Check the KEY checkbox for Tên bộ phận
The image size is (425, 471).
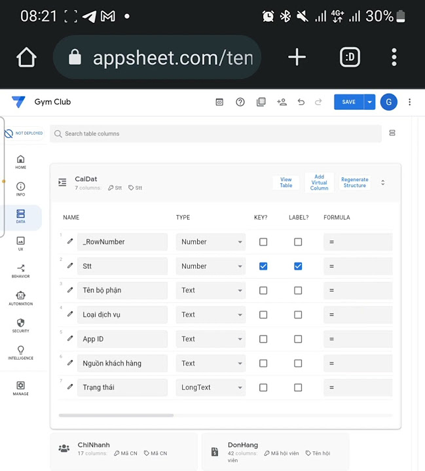[x=263, y=290]
